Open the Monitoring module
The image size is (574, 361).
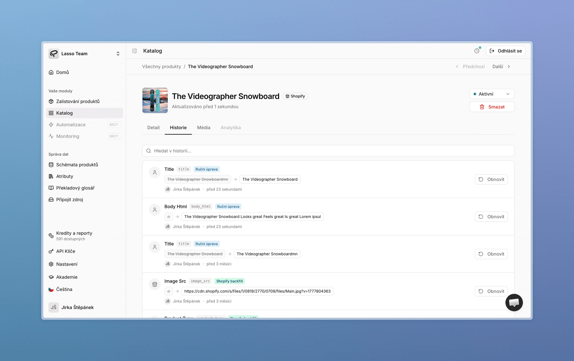click(85, 136)
